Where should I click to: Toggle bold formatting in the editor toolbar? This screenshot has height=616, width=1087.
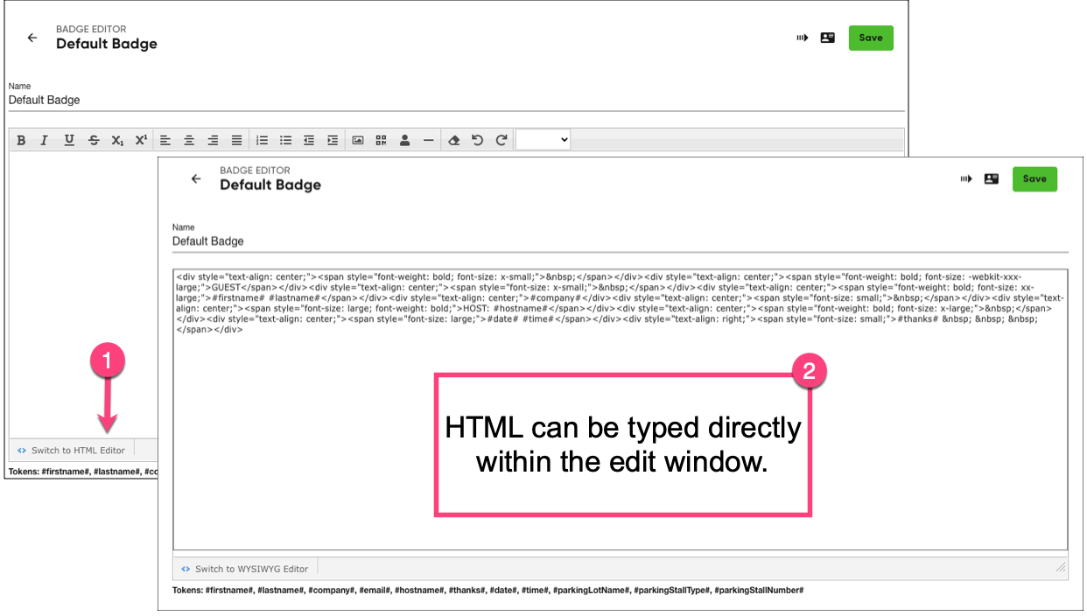pyautogui.click(x=21, y=139)
